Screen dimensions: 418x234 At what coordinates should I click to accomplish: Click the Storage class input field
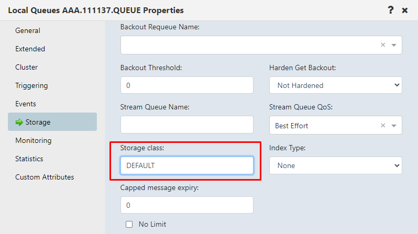click(x=187, y=165)
